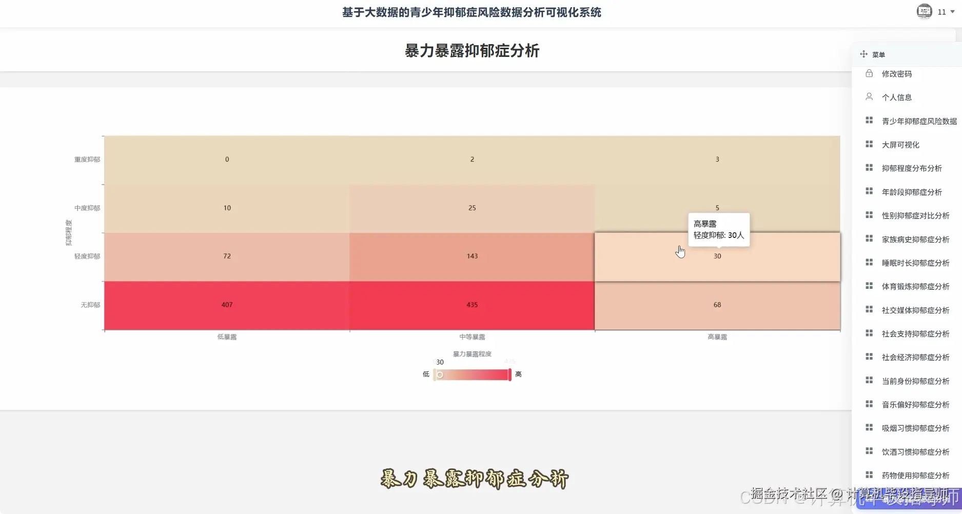This screenshot has height=514, width=962.
Task: Click the grid icon next to 药物使用抑郁症分析
Action: tap(869, 474)
